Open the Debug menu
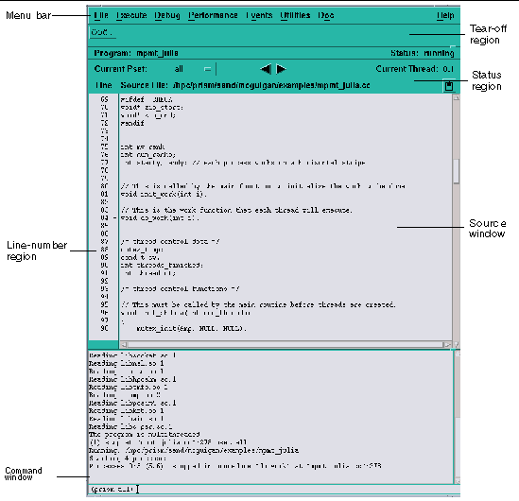The image size is (519, 501). pos(167,15)
